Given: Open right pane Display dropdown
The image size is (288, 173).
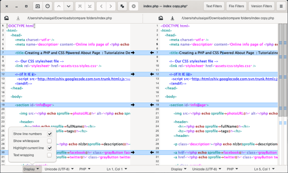Looking at the screenshot, I should click(178, 169).
